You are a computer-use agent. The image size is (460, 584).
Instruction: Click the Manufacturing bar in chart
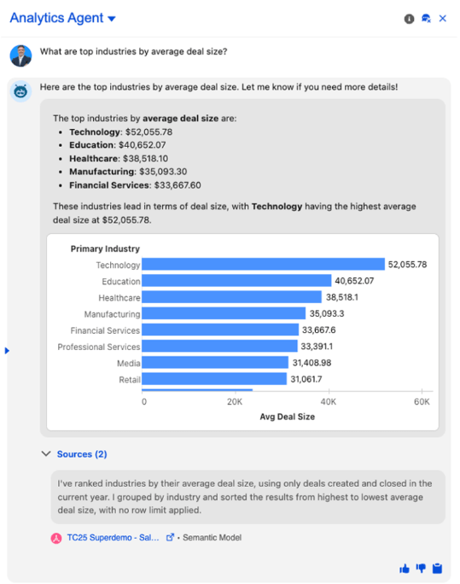224,313
